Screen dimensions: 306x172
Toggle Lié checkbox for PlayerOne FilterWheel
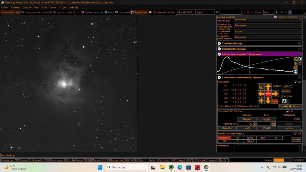(x=296, y=133)
